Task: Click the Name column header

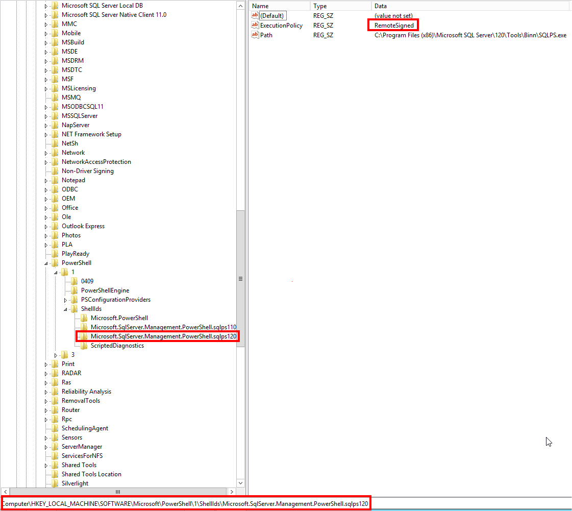Action: coord(280,6)
